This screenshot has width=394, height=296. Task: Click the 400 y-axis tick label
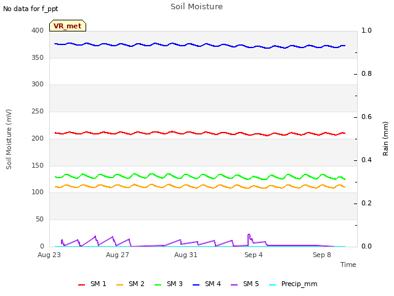(x=38, y=30)
